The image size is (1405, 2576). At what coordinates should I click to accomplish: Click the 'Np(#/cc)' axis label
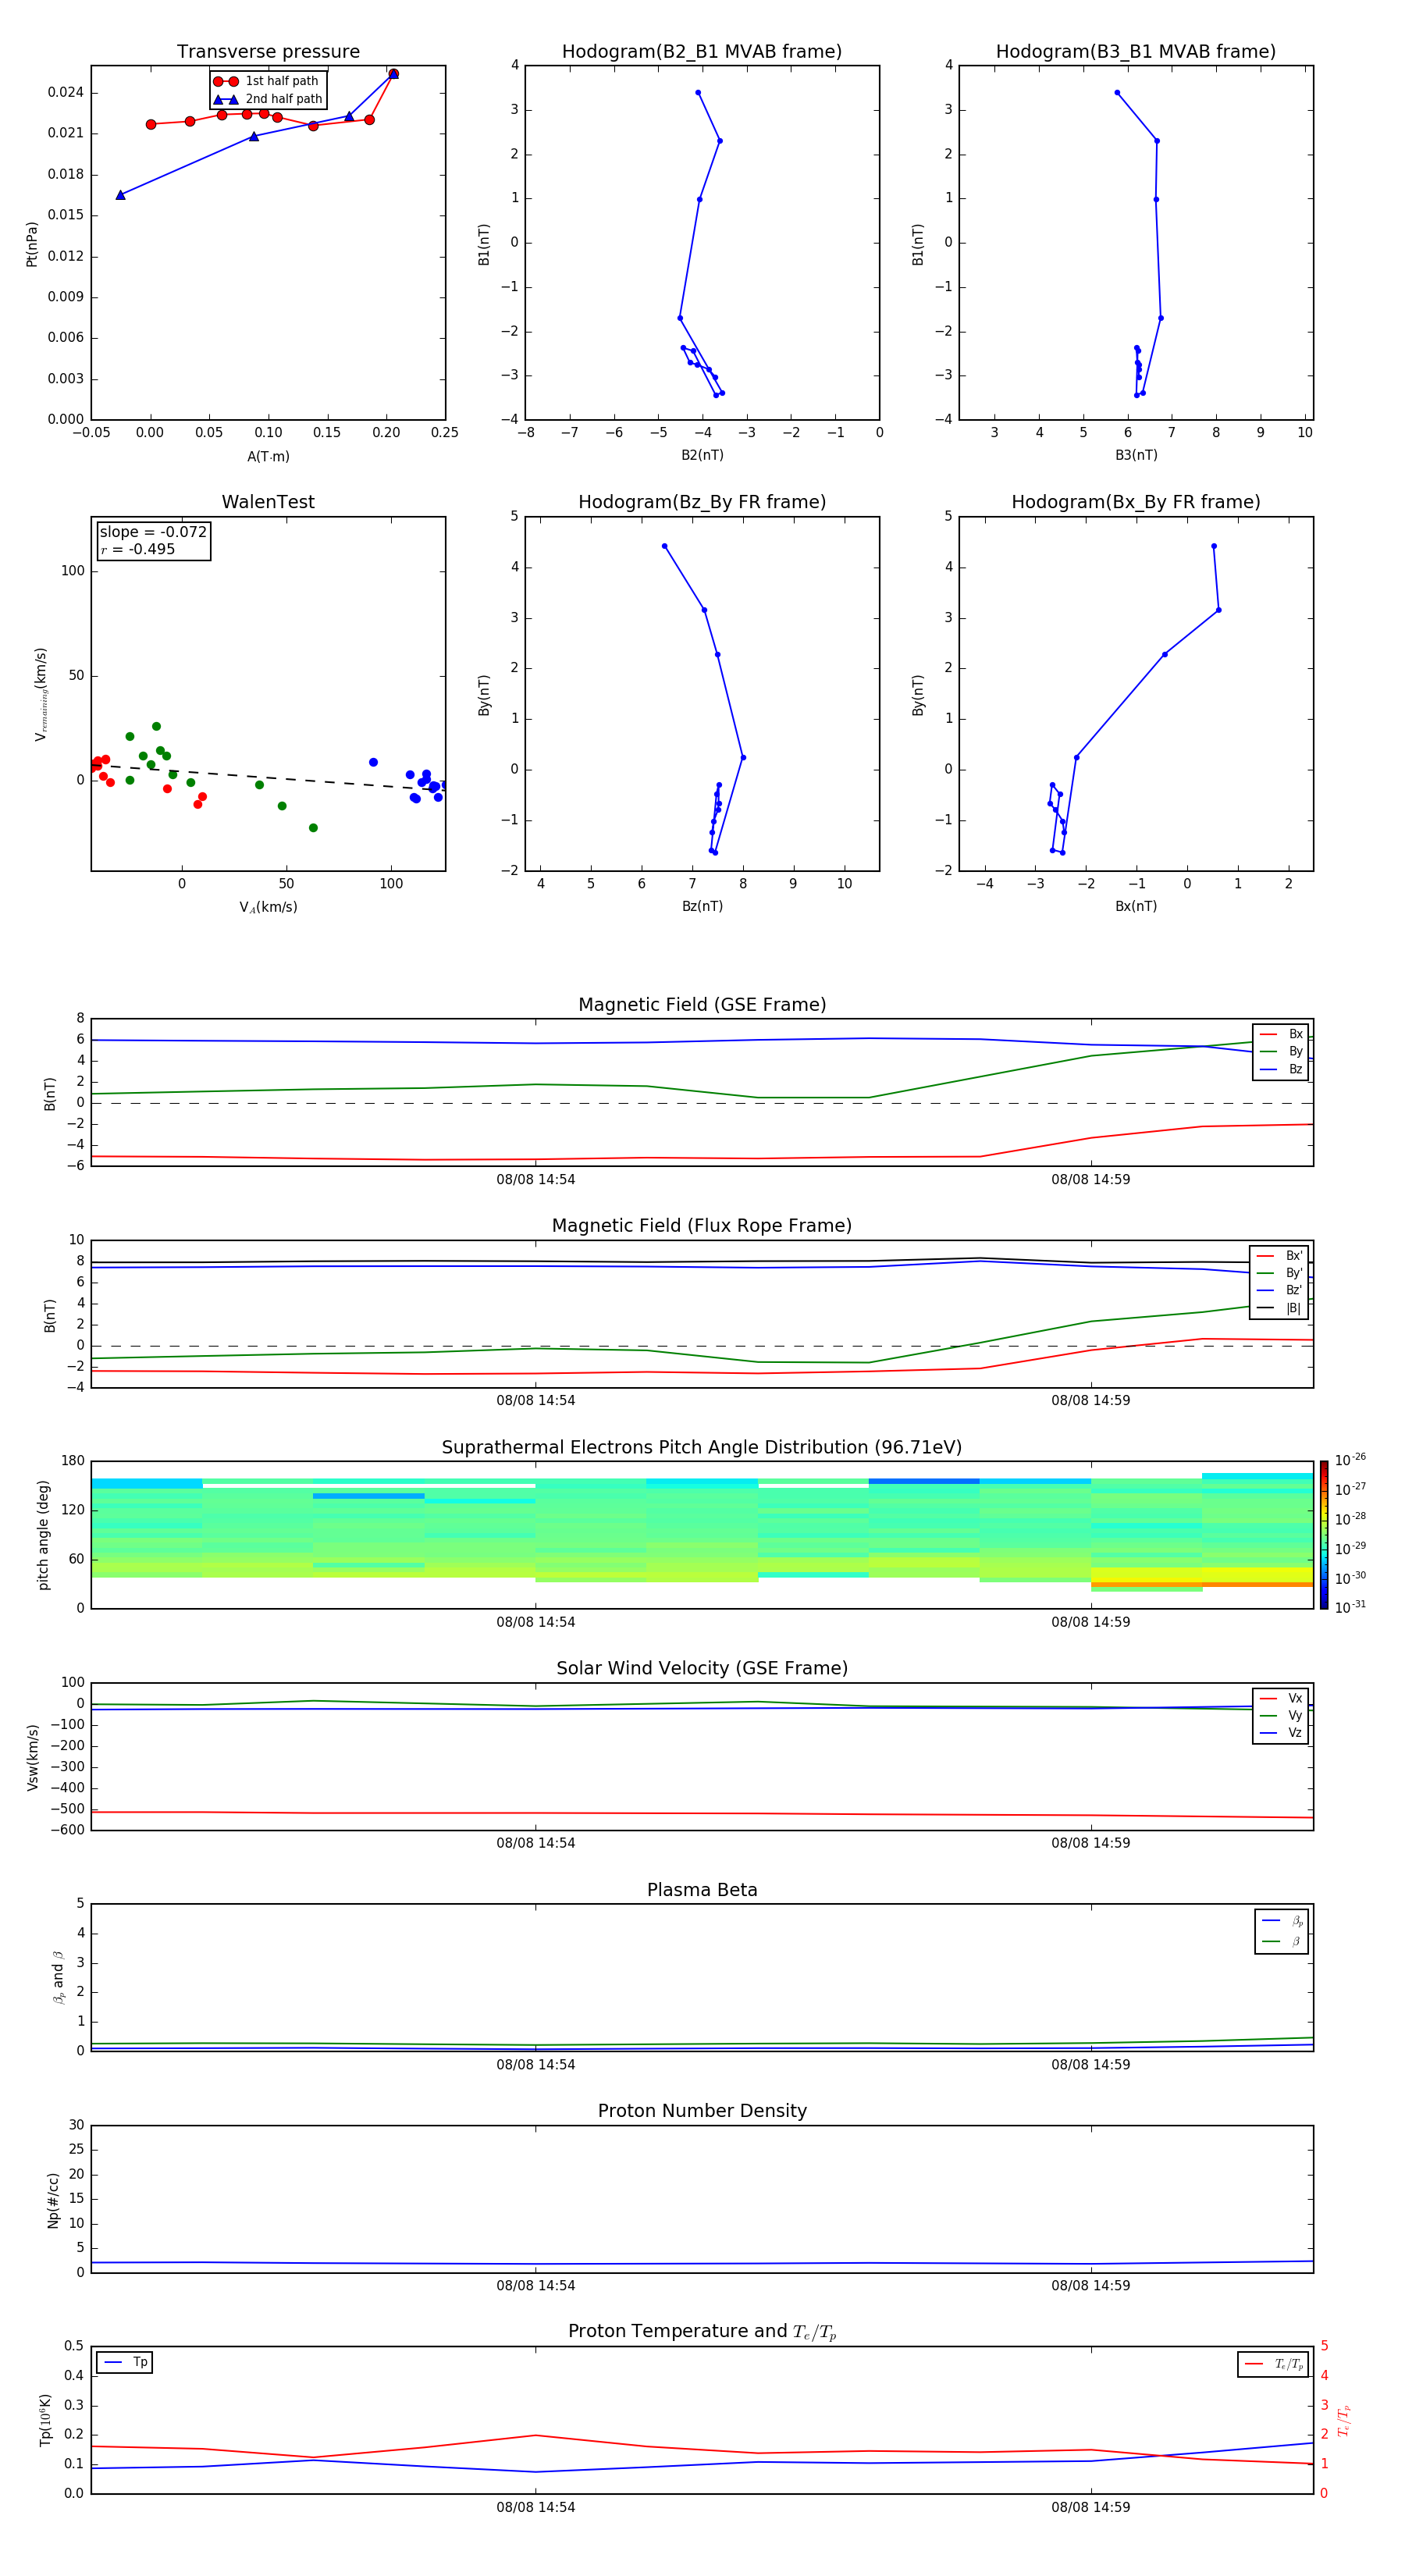53,2200
